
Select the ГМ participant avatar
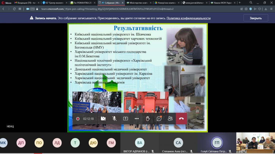[x=111, y=143]
